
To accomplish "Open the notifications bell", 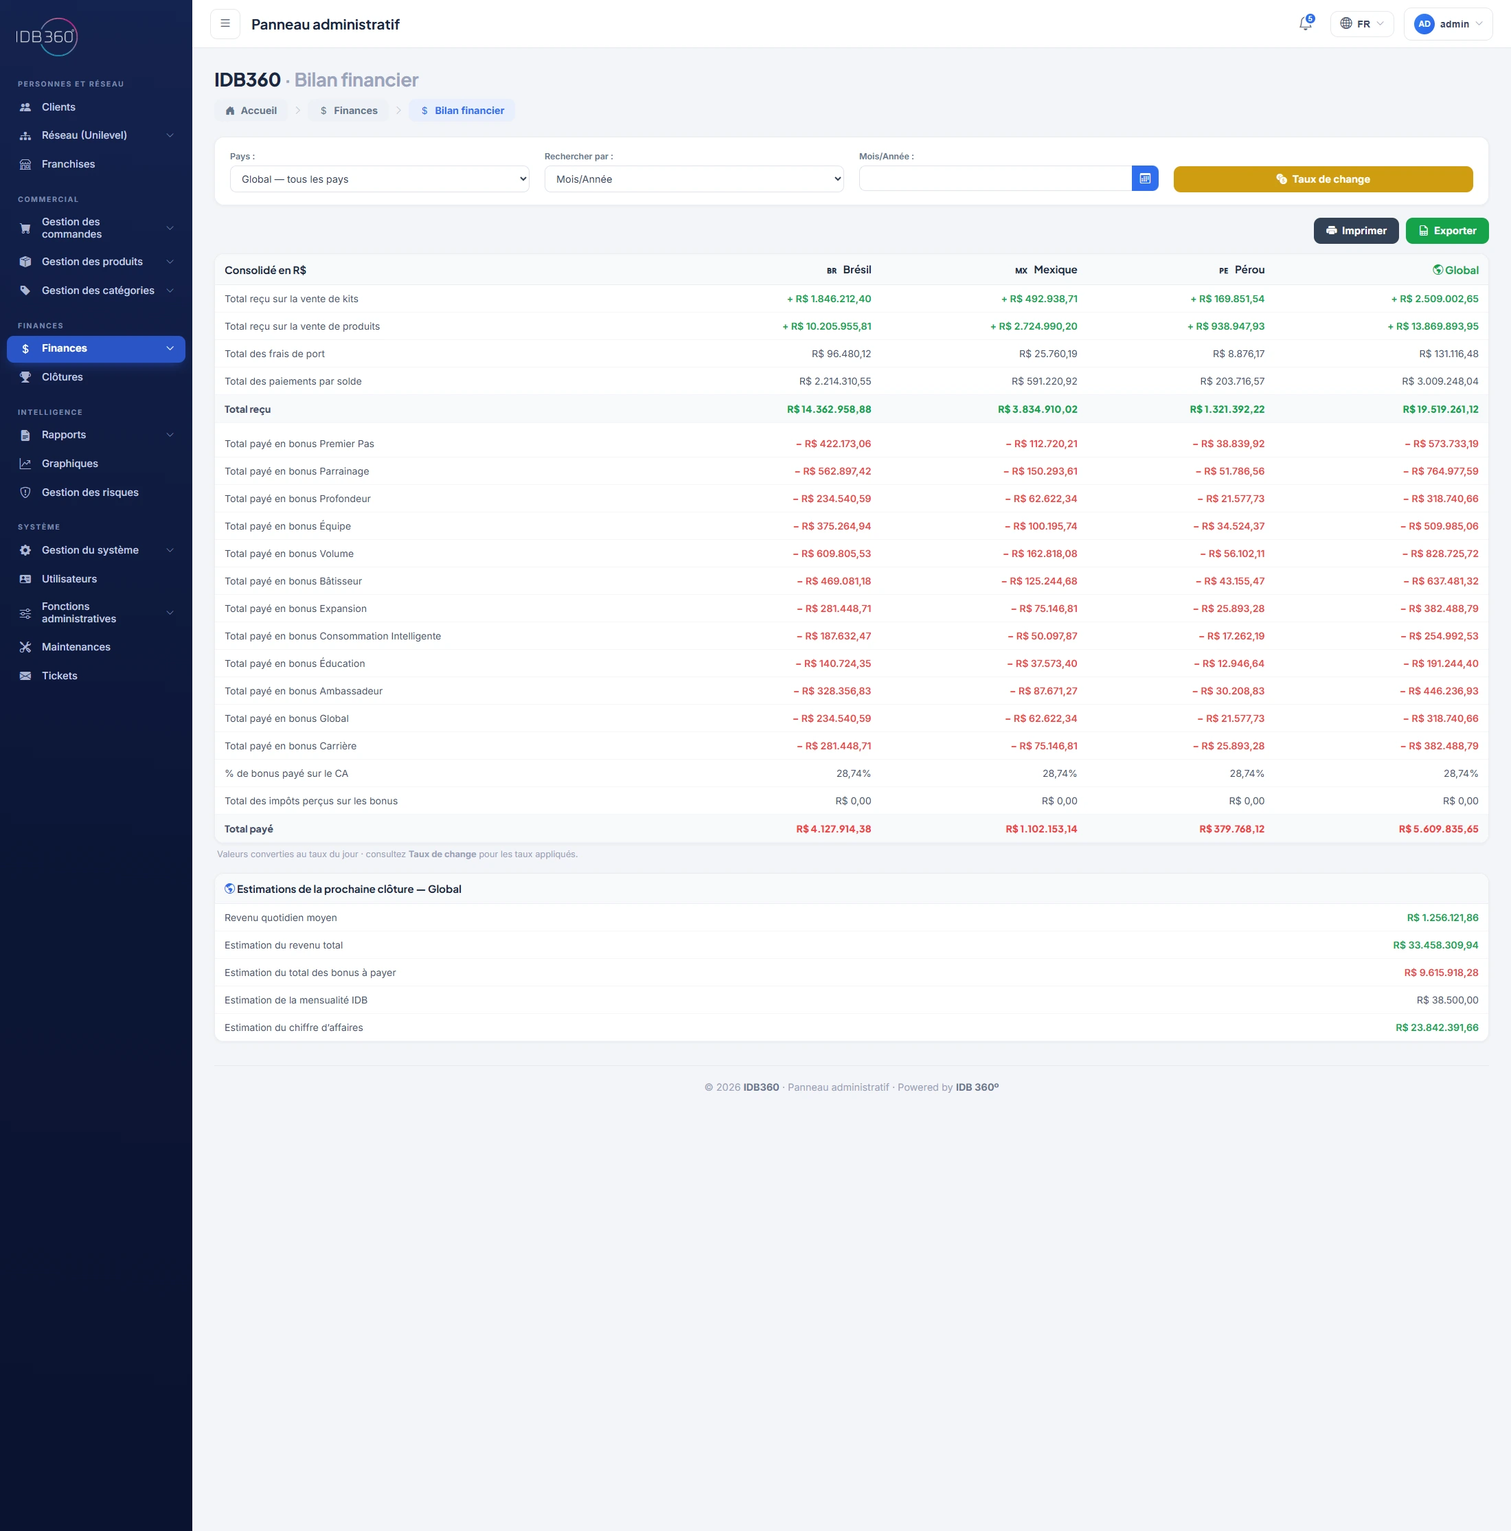I will pos(1306,24).
